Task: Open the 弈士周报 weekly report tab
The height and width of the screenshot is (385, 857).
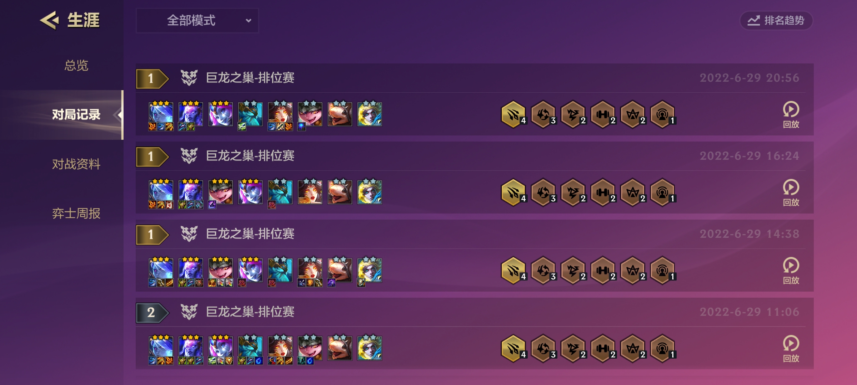Action: tap(76, 214)
